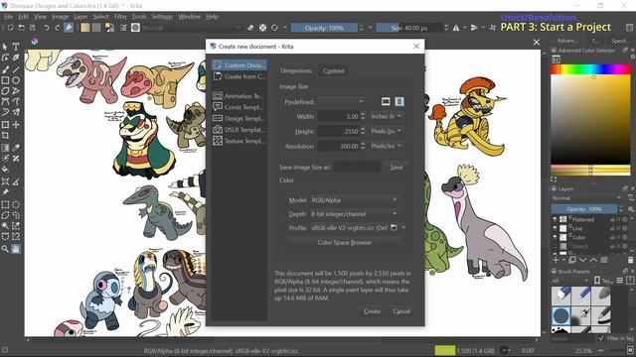
Task: Click the Layers panel Opacity slider
Action: click(584, 209)
